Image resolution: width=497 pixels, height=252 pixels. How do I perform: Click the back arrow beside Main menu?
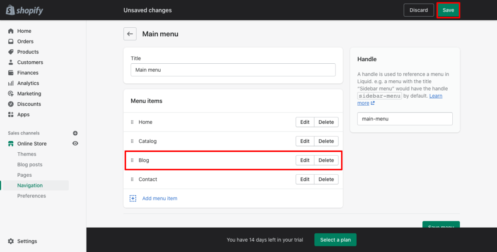click(130, 34)
